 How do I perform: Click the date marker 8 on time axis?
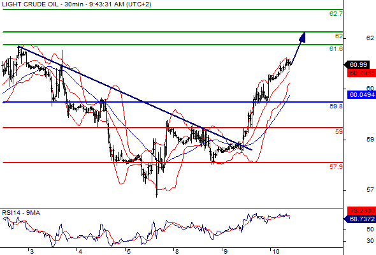coord(177,251)
